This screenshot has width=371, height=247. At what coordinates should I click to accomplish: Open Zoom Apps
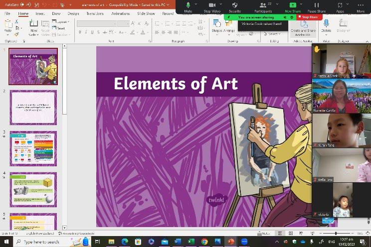pos(340,7)
